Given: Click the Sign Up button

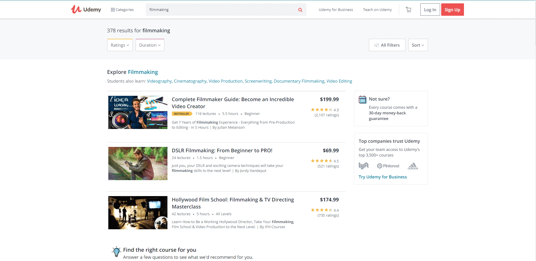Looking at the screenshot, I should click(452, 10).
